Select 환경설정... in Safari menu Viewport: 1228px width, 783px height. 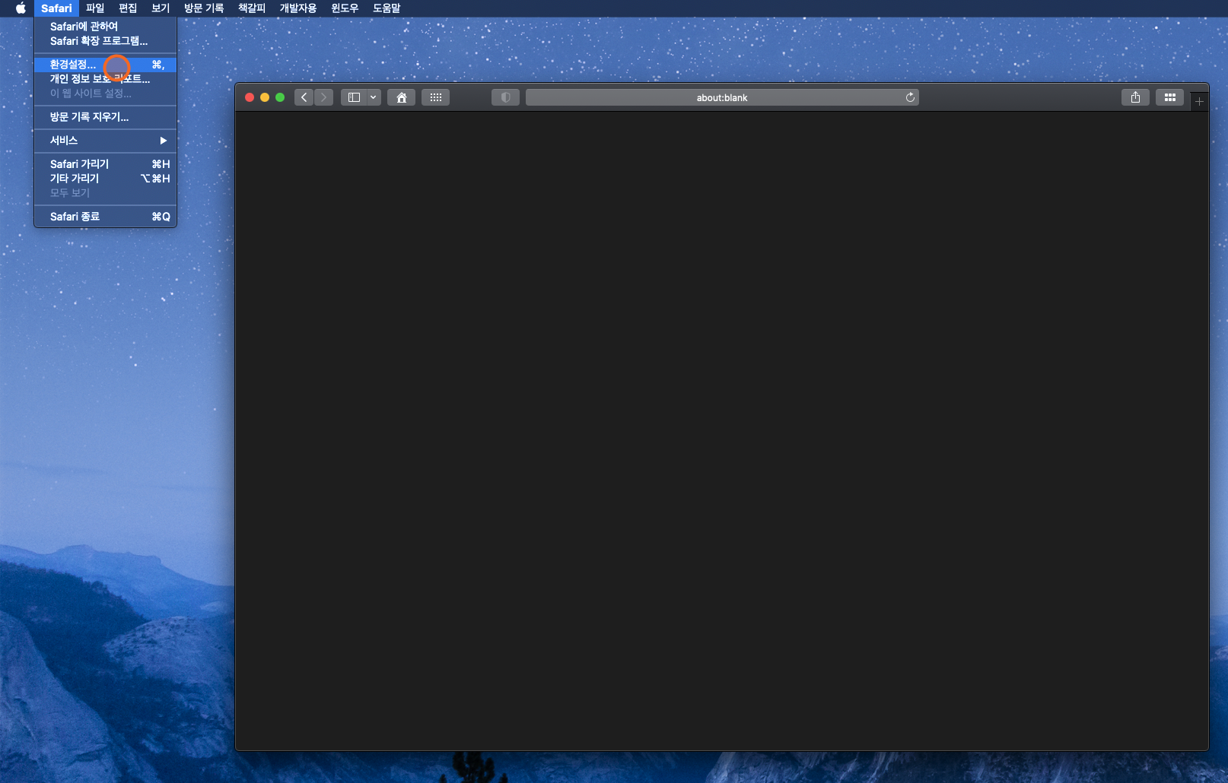point(105,65)
